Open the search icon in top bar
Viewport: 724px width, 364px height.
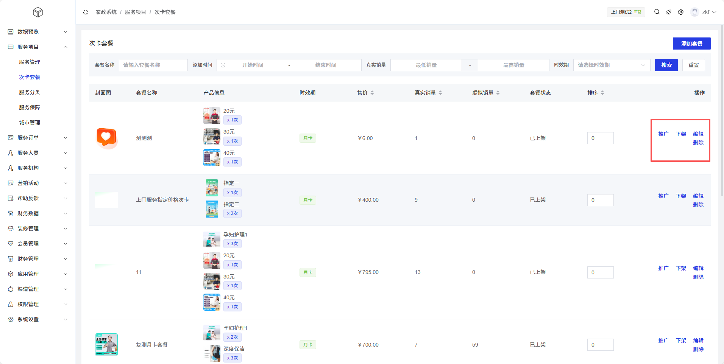tap(657, 12)
